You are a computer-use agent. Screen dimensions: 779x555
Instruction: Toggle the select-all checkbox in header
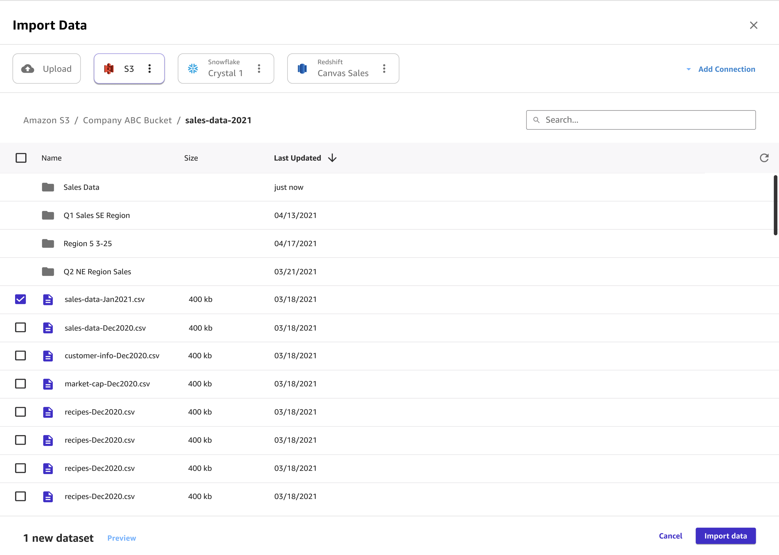tap(21, 158)
